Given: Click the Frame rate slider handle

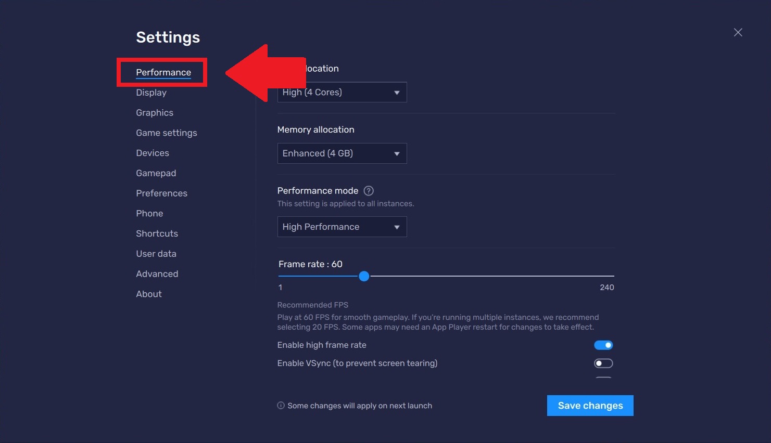Looking at the screenshot, I should pos(363,276).
